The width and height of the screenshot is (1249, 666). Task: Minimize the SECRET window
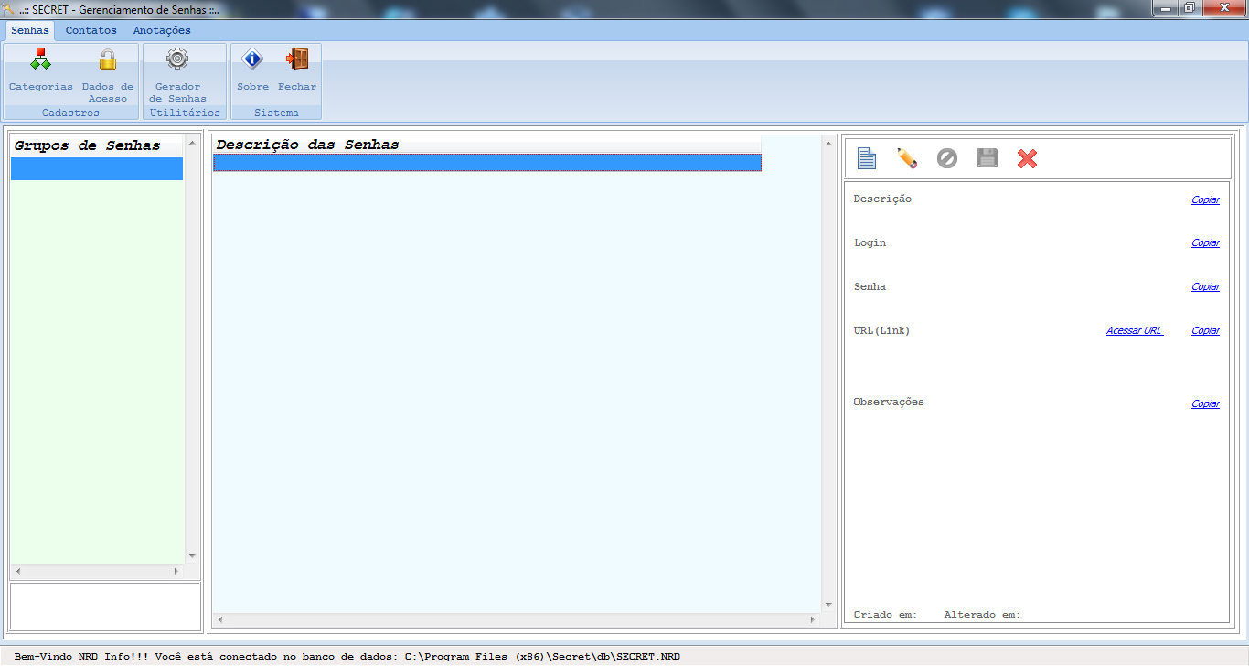pyautogui.click(x=1165, y=8)
